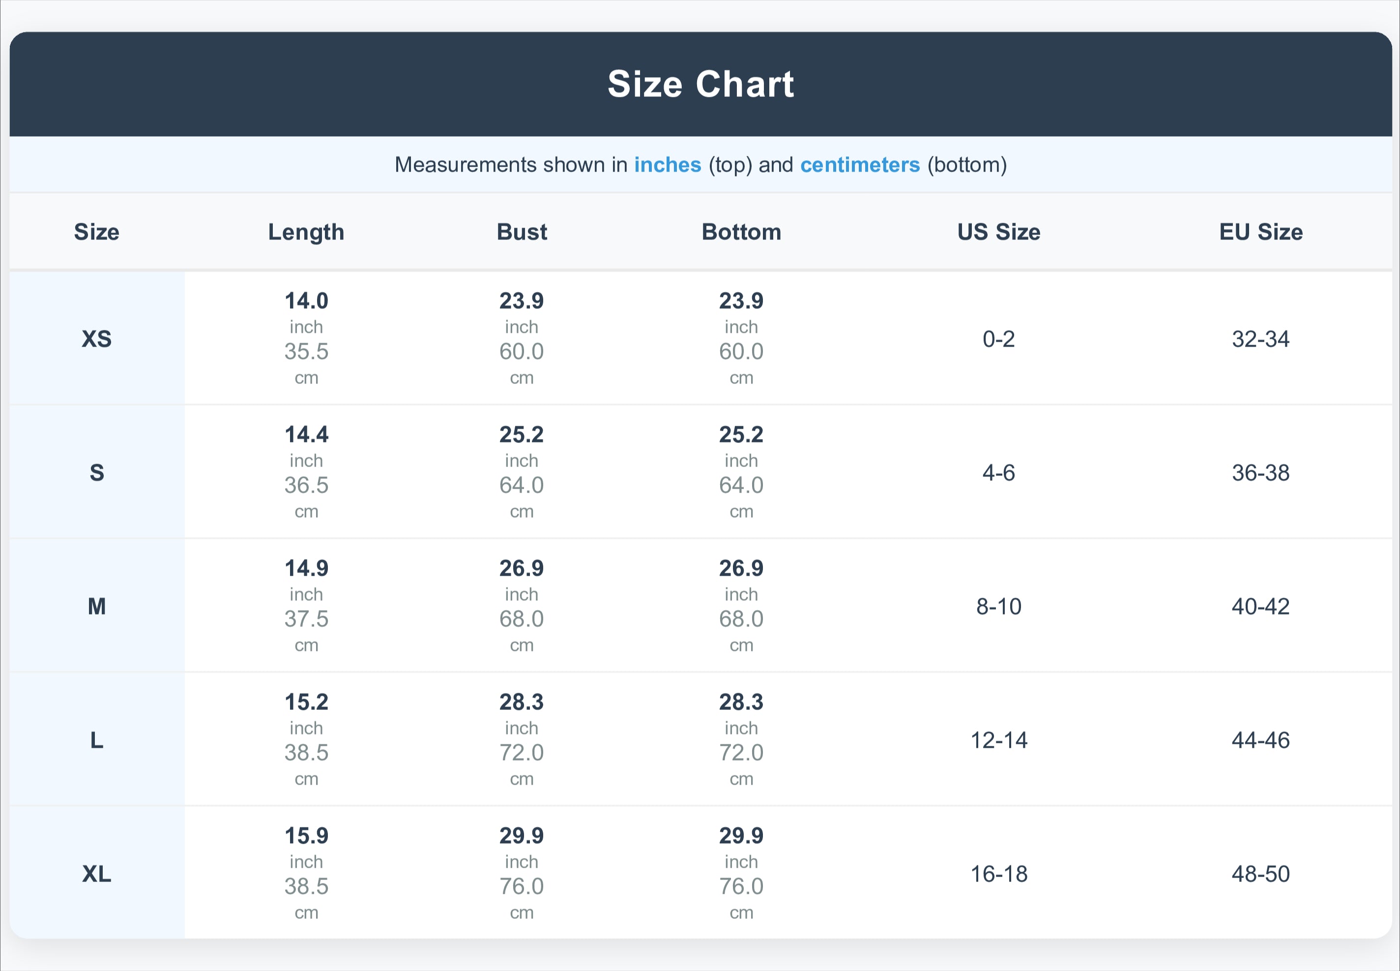This screenshot has width=1400, height=971.
Task: Select the XS size row label
Action: 97,339
